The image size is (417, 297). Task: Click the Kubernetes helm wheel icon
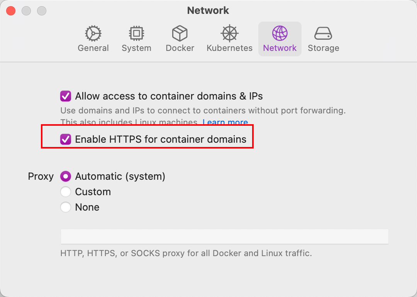(x=229, y=34)
